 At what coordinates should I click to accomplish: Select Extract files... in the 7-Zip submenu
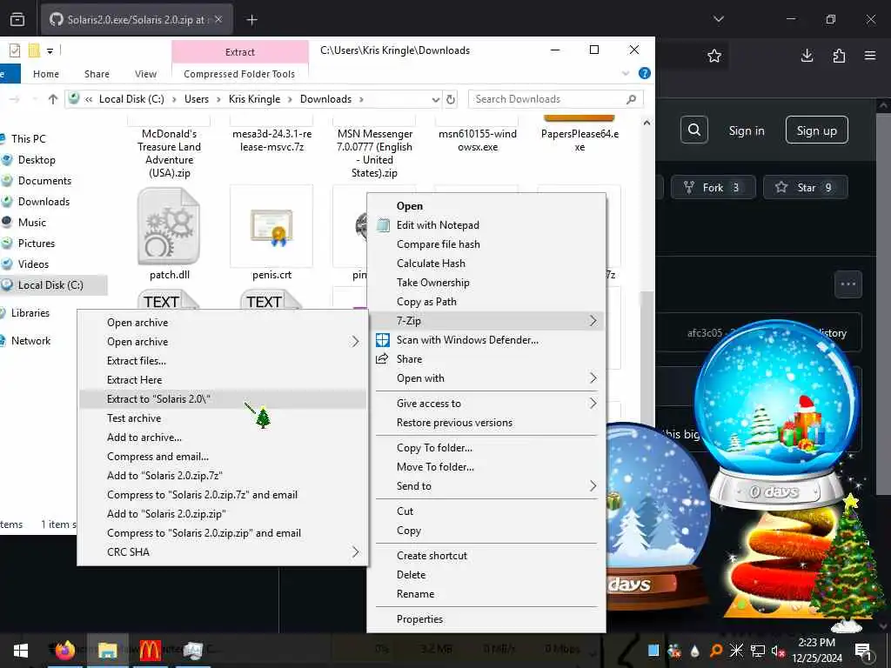222,361
